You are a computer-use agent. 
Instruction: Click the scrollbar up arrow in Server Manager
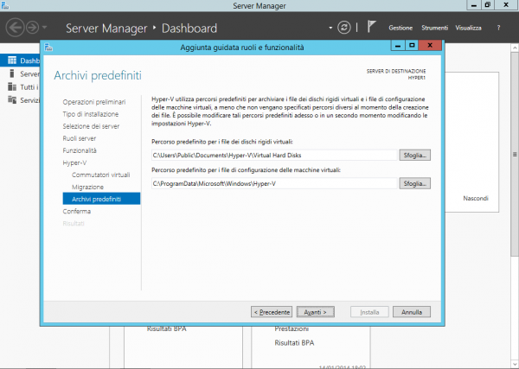tap(515, 48)
